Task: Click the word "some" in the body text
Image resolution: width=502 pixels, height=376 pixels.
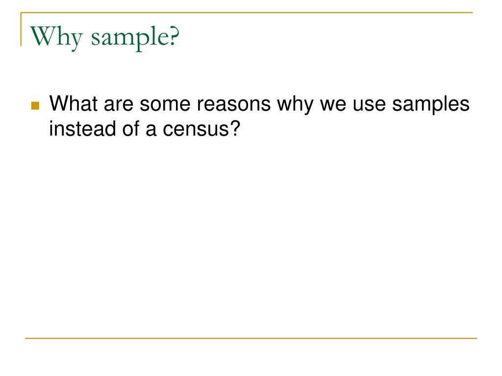Action: pyautogui.click(x=165, y=105)
